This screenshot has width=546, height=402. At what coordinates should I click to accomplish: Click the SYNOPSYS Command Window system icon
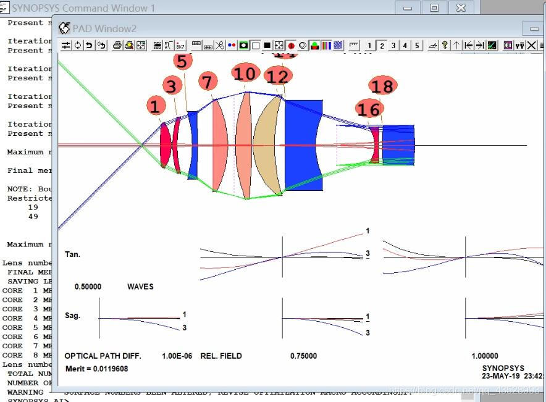[4, 7]
